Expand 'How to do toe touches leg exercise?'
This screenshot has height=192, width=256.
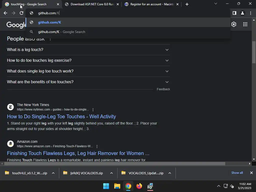pos(88,60)
